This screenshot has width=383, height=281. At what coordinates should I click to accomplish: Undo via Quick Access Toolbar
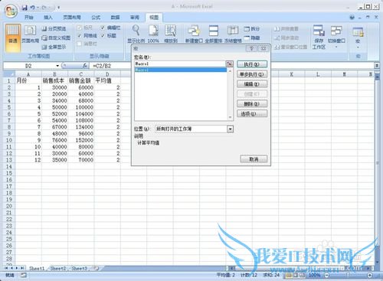tap(32, 8)
